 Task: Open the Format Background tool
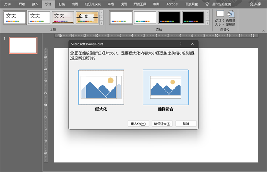click(231, 14)
